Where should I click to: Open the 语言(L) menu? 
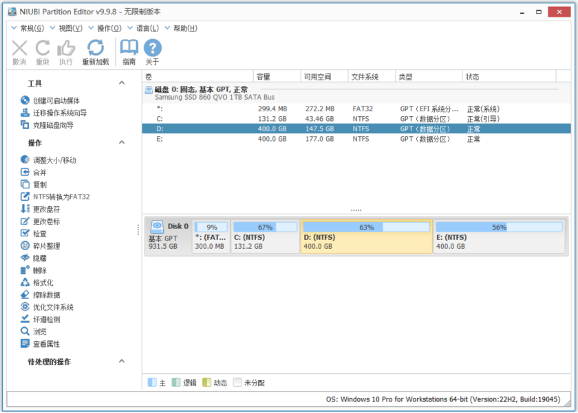coord(147,28)
